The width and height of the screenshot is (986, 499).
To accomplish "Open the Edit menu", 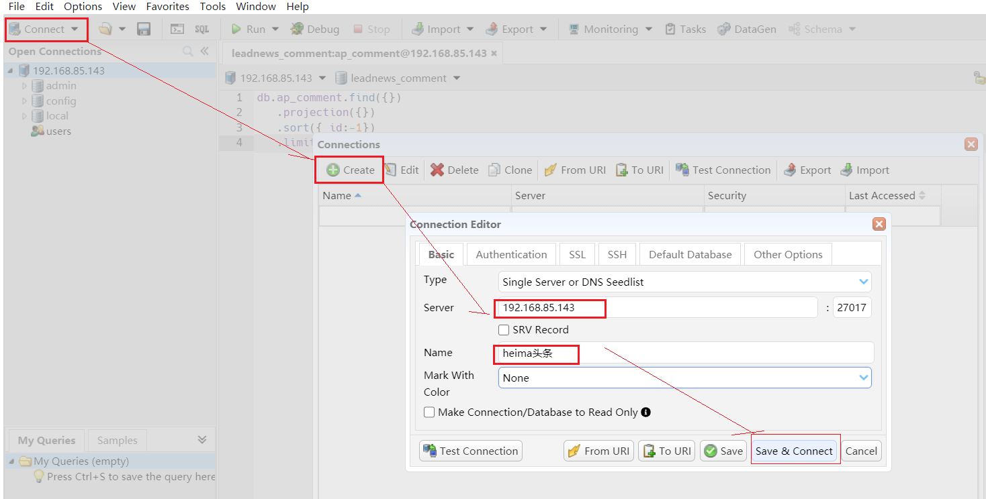I will coord(44,7).
